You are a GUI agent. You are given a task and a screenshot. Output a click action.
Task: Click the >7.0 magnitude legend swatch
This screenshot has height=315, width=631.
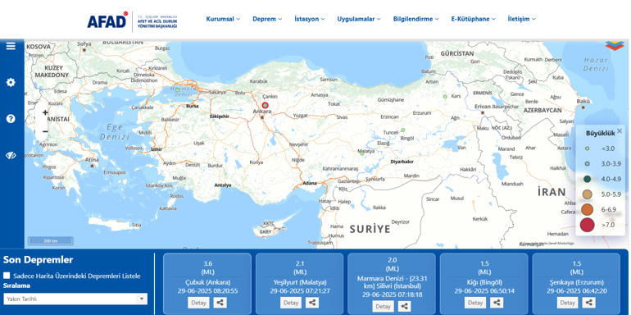(587, 225)
